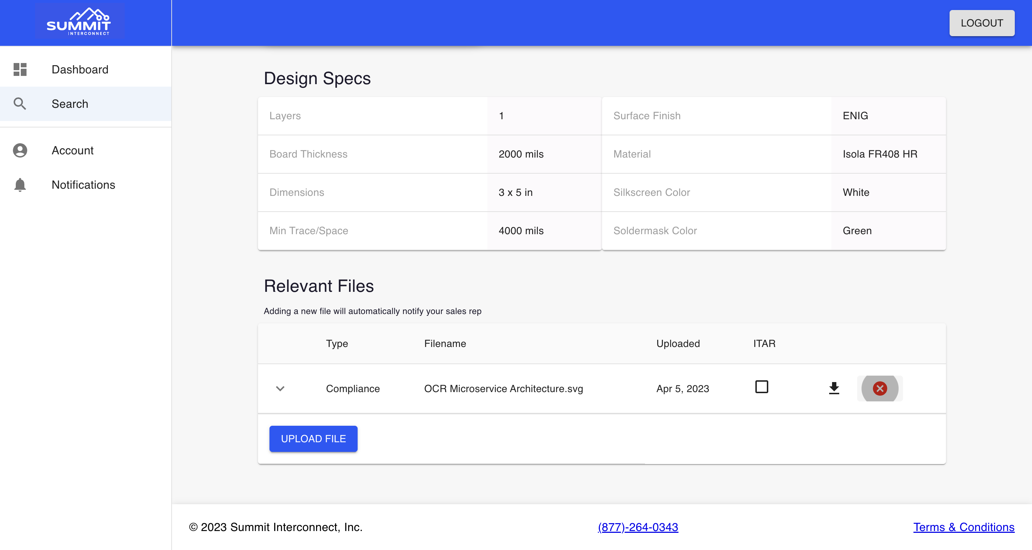Click the Dashboard grid icon
This screenshot has width=1032, height=550.
[x=20, y=69]
